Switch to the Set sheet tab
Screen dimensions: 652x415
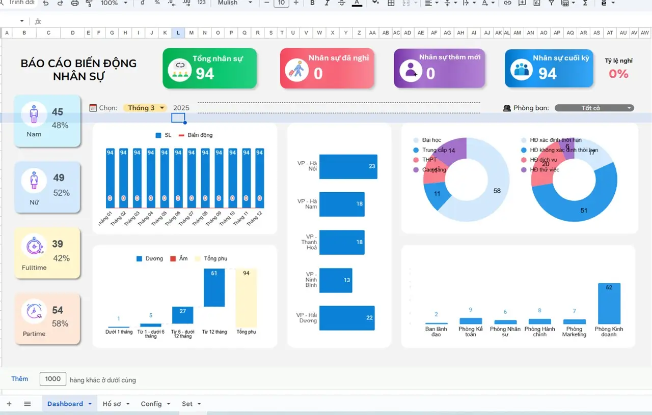click(x=192, y=404)
